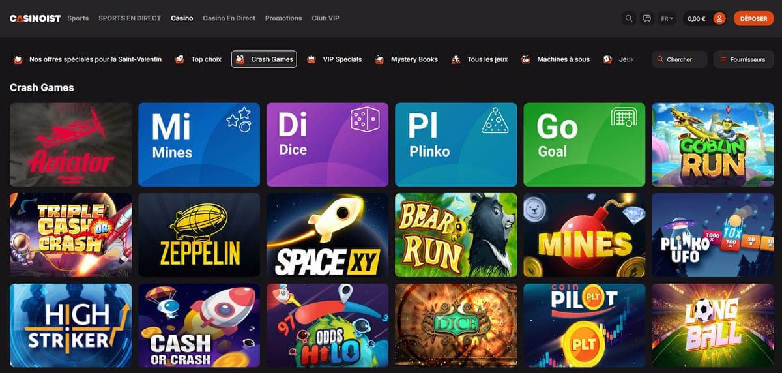Open the Bear Run game
The image size is (782, 373).
(x=456, y=235)
